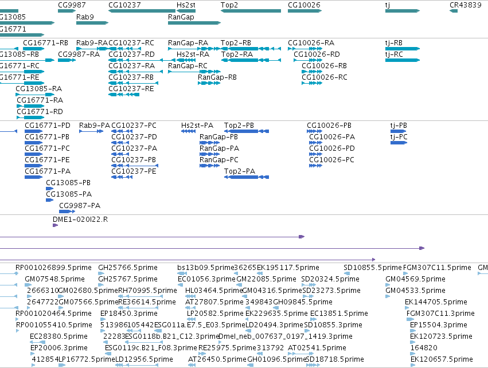
Task: Click the CG16771-RB transcript label
Action: pos(45,42)
